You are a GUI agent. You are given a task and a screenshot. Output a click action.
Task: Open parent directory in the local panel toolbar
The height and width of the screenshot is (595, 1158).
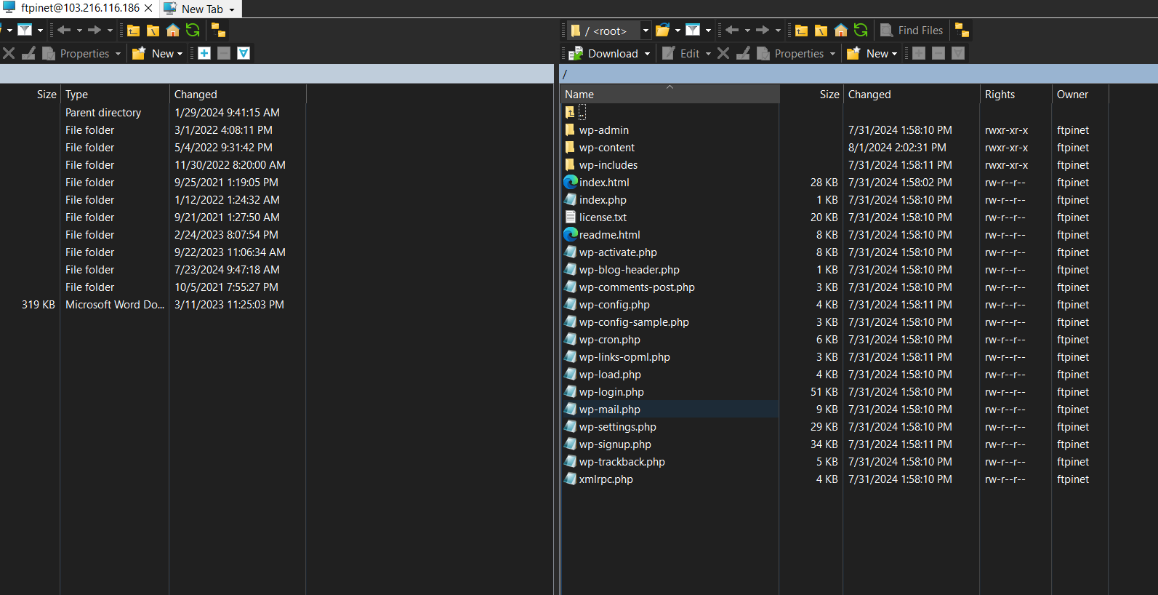pyautogui.click(x=134, y=31)
